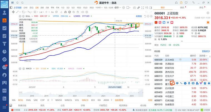Open the message icon with 49 badge
This screenshot has height=112, width=211.
click(x=4, y=67)
